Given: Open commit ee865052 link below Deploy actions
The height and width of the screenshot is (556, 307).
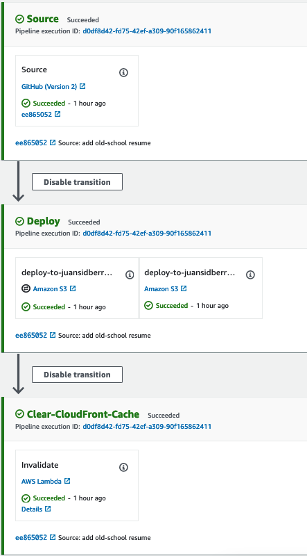Looking at the screenshot, I should 31,335.
